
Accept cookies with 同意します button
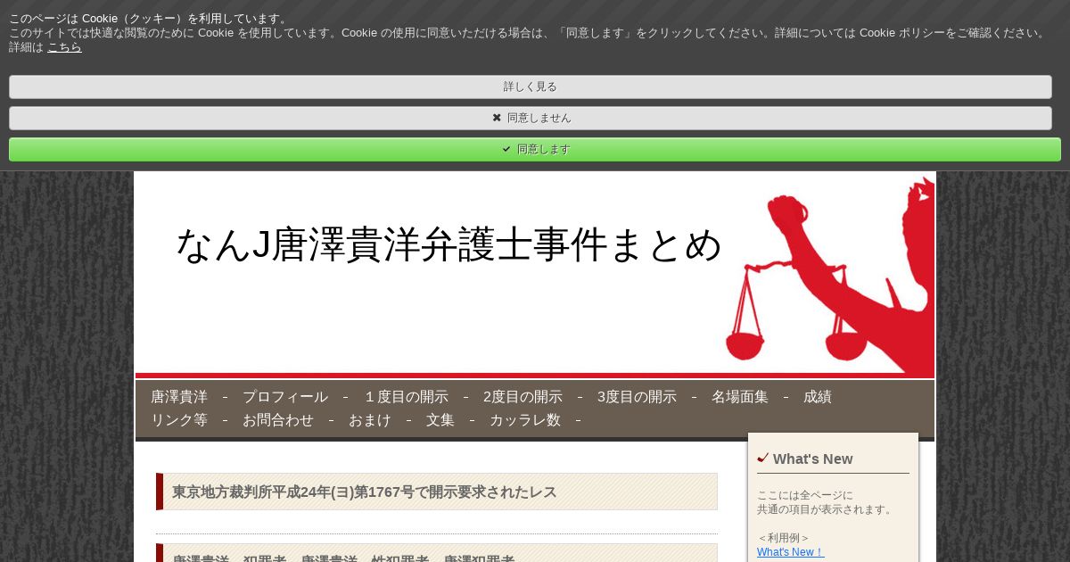point(535,149)
